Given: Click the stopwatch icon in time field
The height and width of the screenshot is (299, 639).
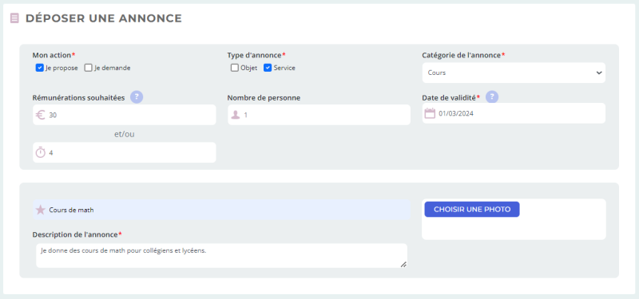Looking at the screenshot, I should [x=41, y=153].
